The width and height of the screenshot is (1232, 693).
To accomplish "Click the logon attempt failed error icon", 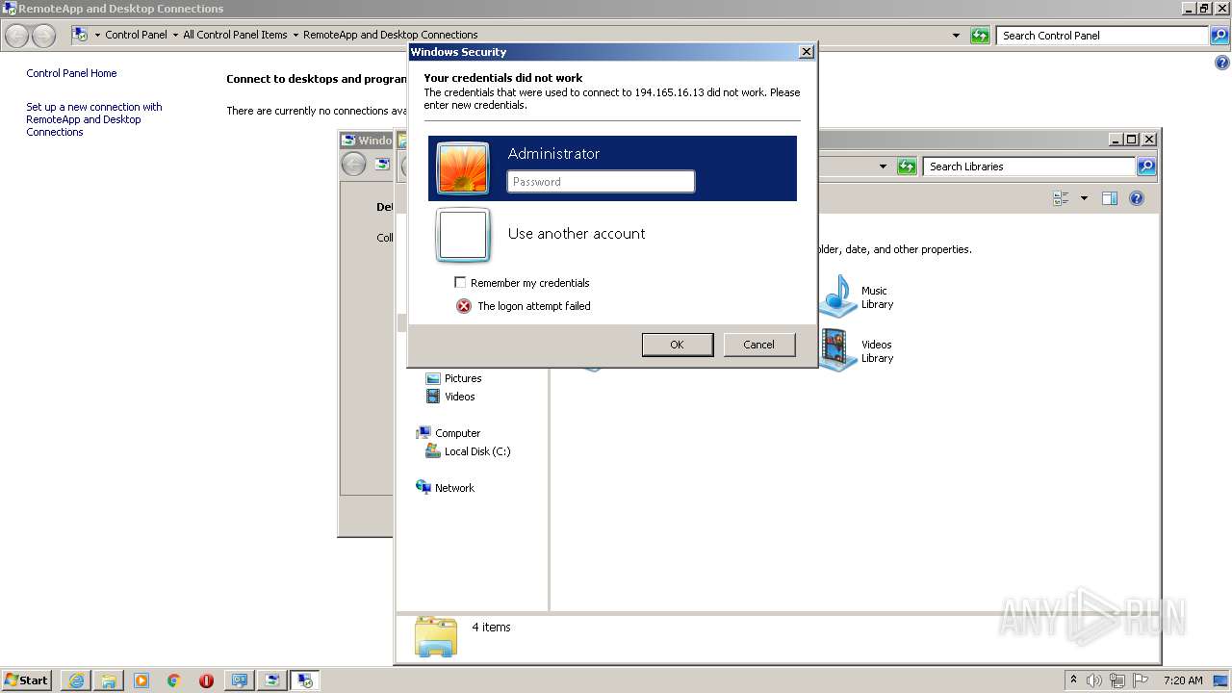I will (x=464, y=306).
